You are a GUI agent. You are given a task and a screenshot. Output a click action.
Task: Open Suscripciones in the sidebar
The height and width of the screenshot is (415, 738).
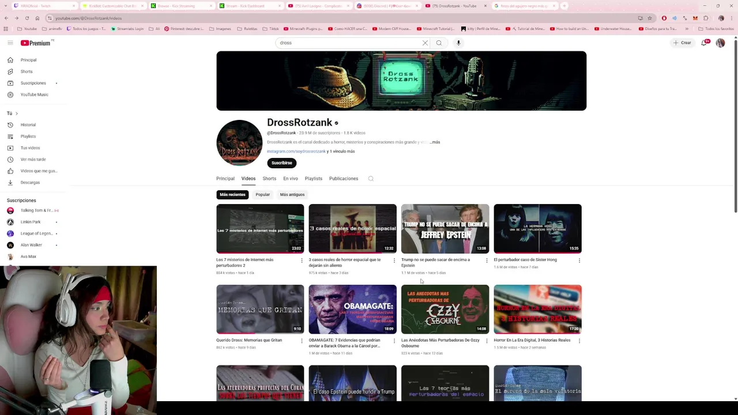[33, 83]
